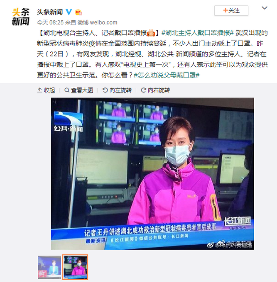Open hashtag #怎么劝说父母戴口罩#
The image size is (277, 282).
click(x=167, y=75)
